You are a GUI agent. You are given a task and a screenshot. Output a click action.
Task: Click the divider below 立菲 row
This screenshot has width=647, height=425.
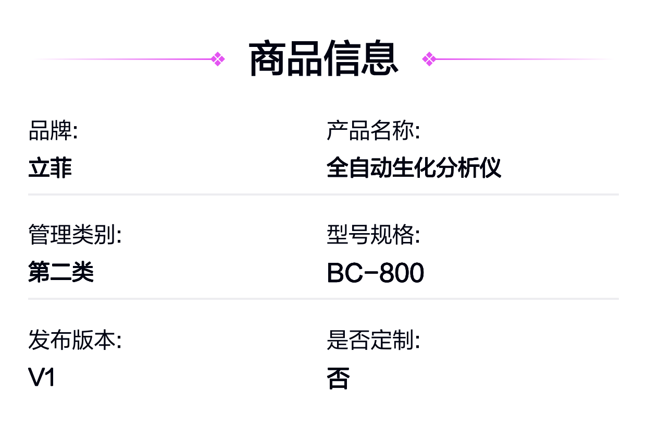(323, 195)
